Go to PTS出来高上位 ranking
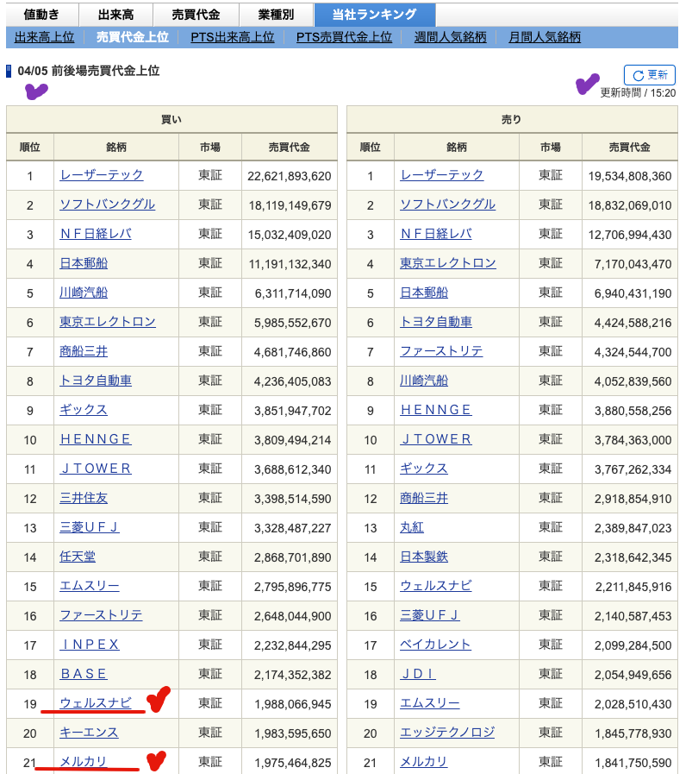This screenshot has height=774, width=692. [232, 37]
